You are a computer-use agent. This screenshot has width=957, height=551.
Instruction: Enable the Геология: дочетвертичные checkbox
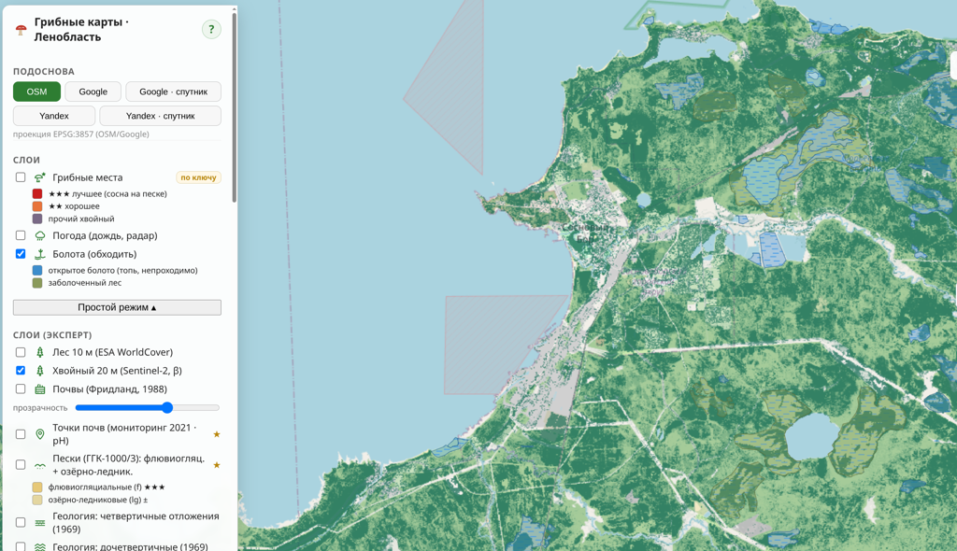coord(21,546)
